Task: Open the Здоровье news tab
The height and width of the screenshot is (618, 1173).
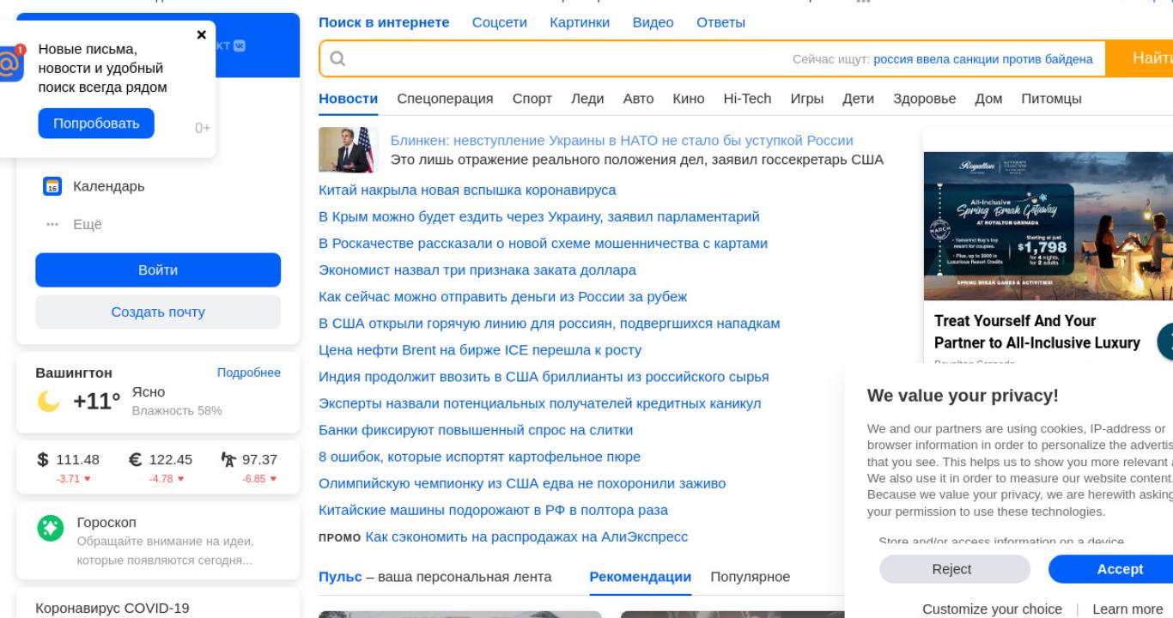Action: tap(924, 99)
